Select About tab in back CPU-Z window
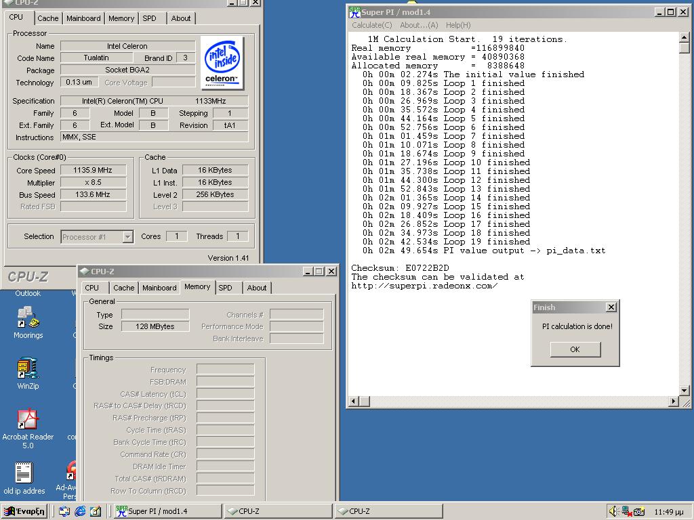This screenshot has height=520, width=694. pos(180,18)
